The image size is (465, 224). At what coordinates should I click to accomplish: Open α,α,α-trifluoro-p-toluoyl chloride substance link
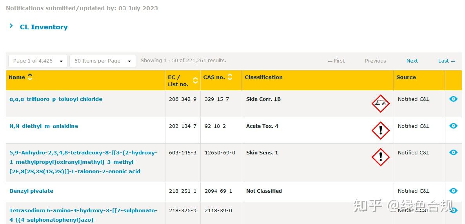(x=56, y=99)
